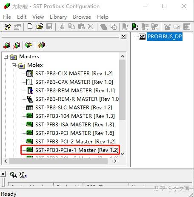Select SST-PB3-CLX MASTER [Rev 1.2]
Screen dimensions: 194x197
74,74
